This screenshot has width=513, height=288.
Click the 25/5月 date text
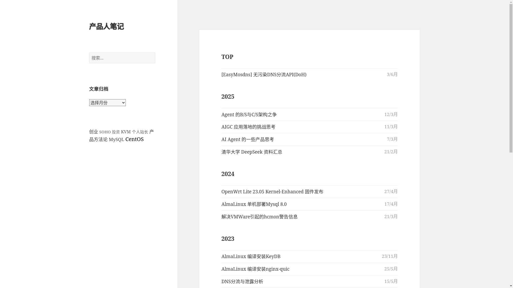click(391, 269)
